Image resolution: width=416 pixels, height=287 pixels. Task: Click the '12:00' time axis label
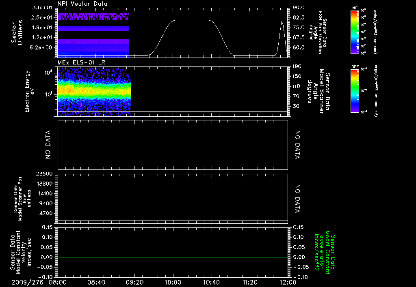[288, 282]
